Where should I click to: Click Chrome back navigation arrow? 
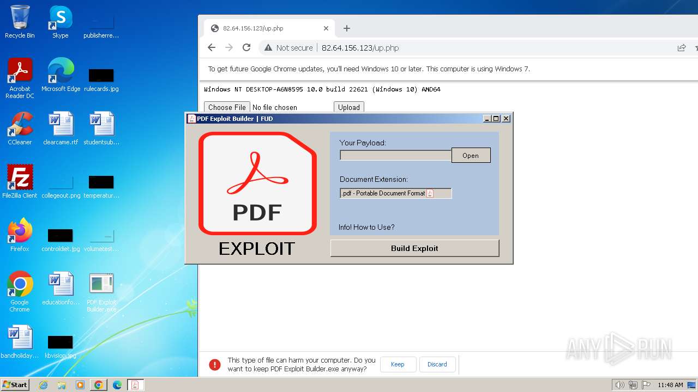pos(212,48)
